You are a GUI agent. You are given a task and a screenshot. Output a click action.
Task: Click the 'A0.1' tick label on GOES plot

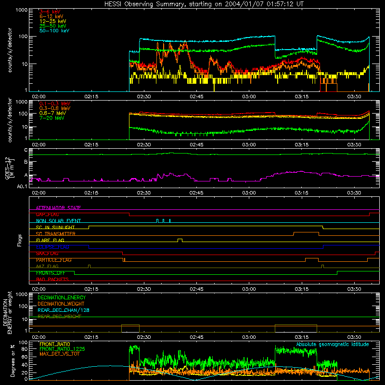(x=22, y=186)
